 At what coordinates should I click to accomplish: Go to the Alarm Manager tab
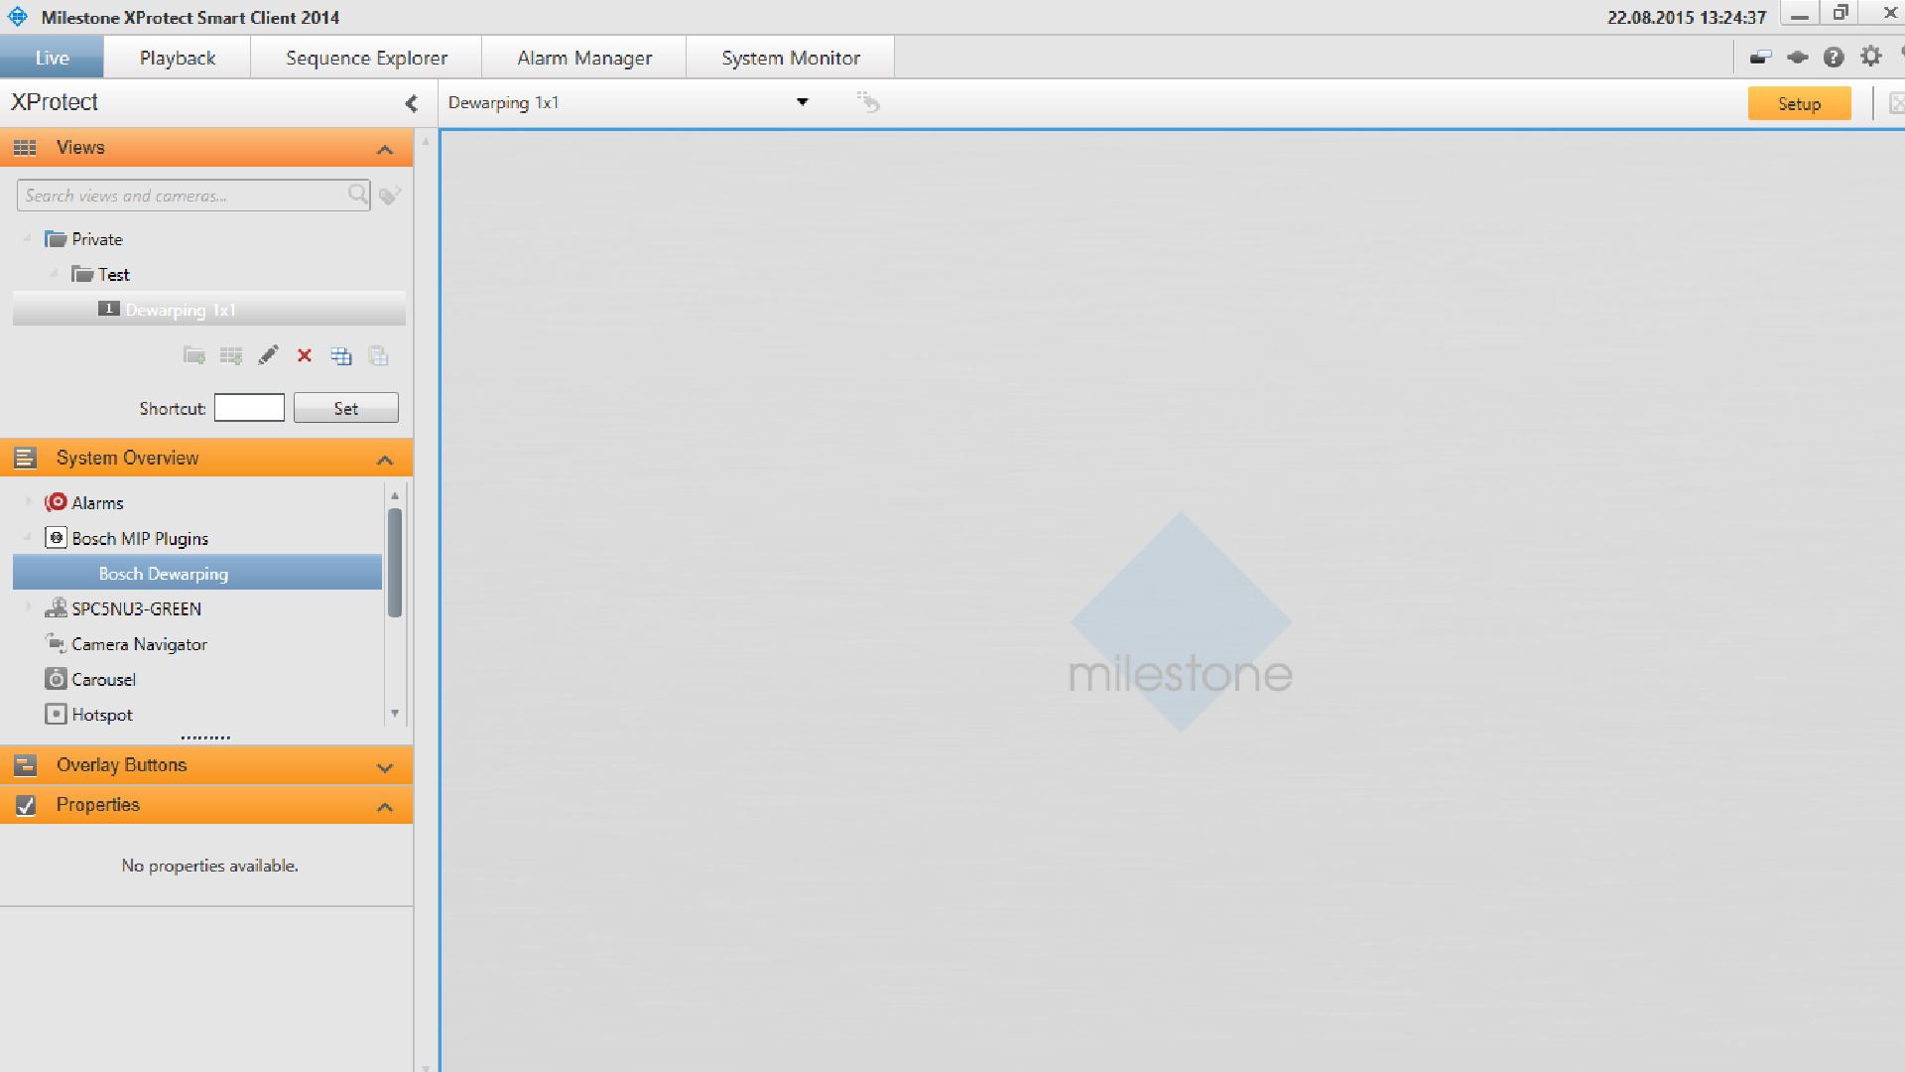(x=584, y=58)
